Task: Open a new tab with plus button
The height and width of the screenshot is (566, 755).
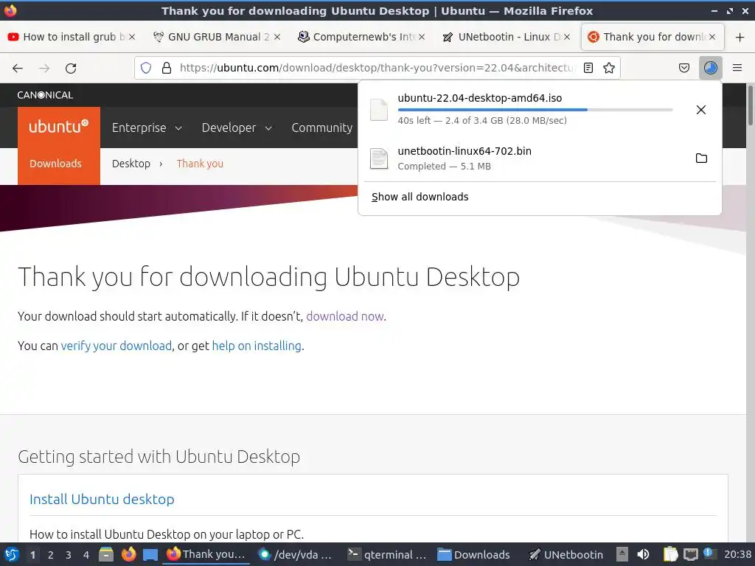Action: point(740,37)
